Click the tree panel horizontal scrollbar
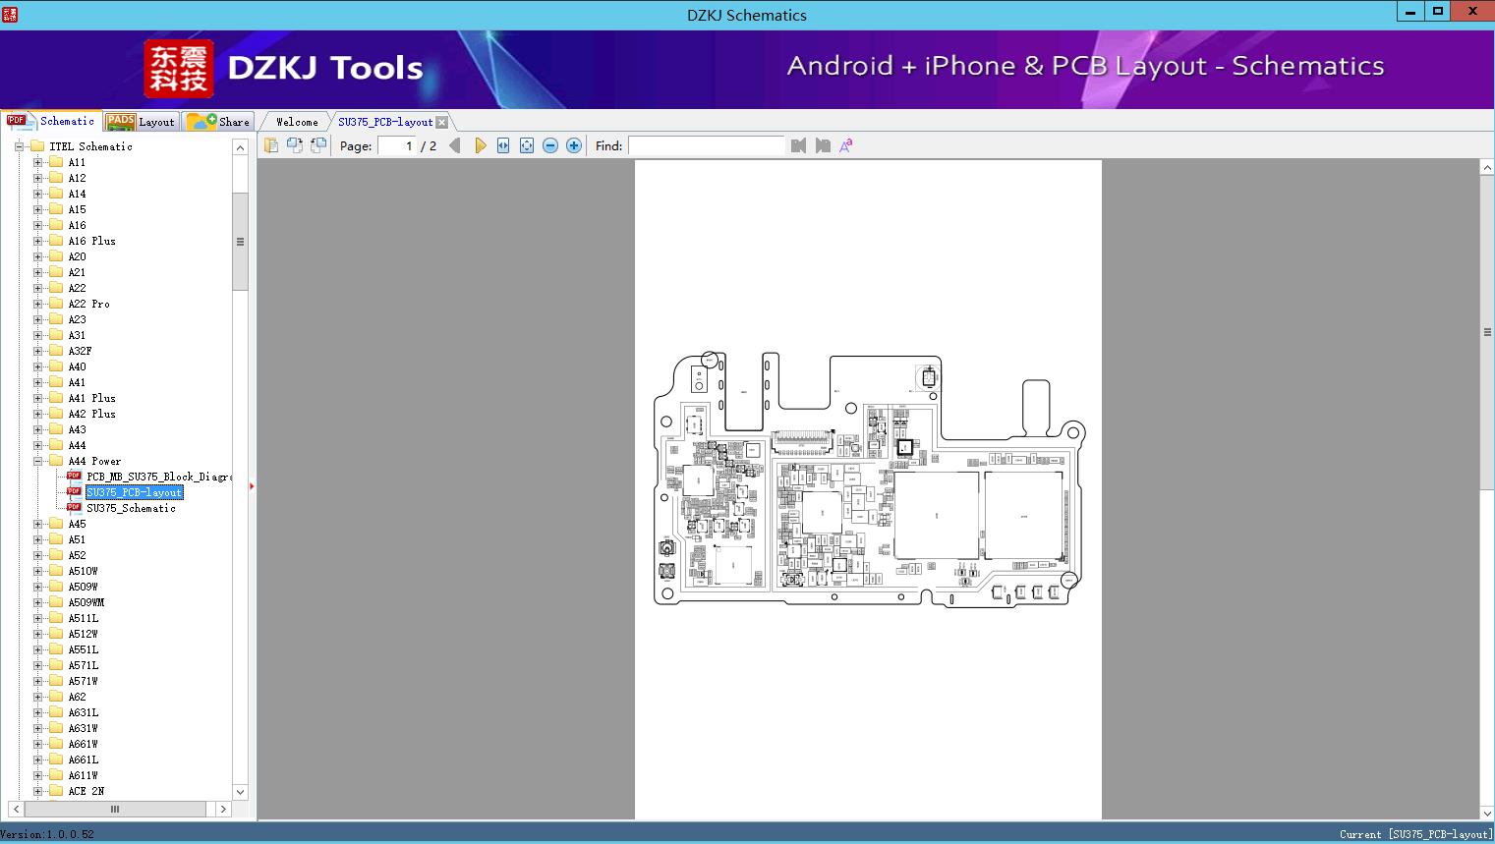Viewport: 1495px width, 844px height. pyautogui.click(x=115, y=809)
